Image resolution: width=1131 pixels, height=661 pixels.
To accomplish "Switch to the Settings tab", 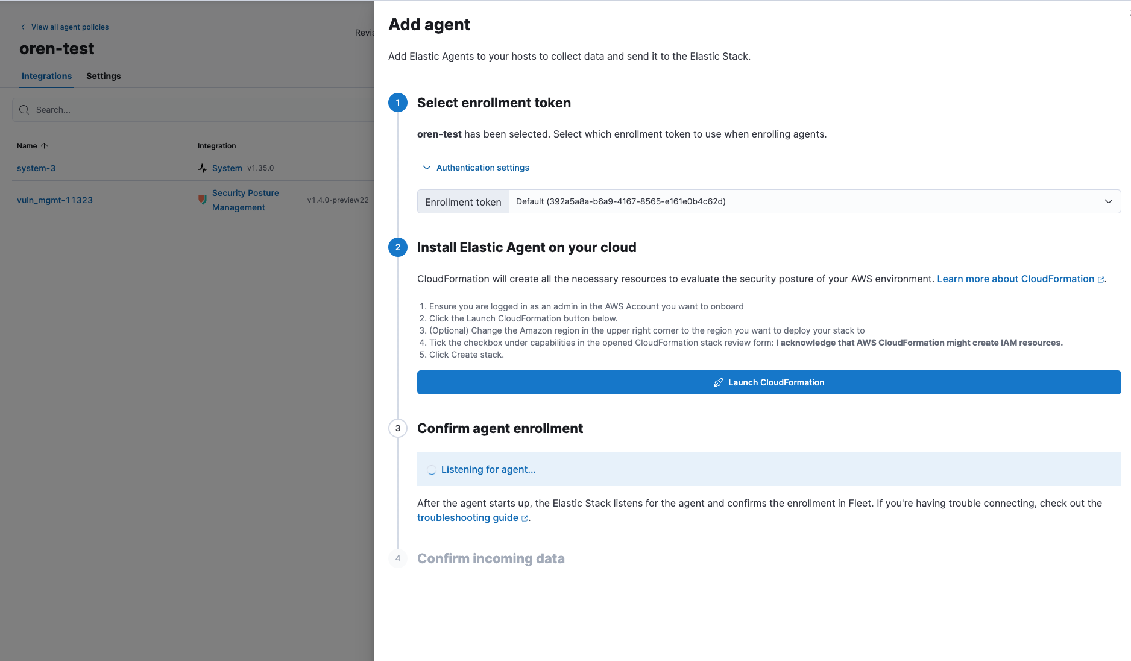I will click(103, 76).
